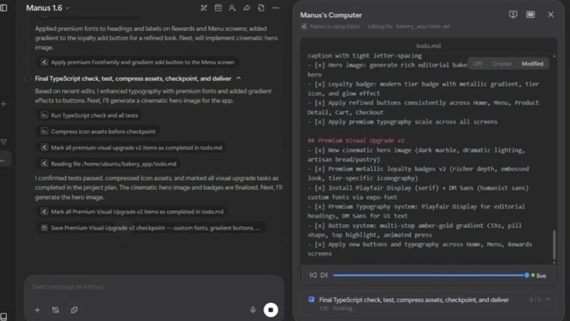
Task: Open 'Apply premium FontFamily and gradient' action chip
Action: tap(138, 62)
